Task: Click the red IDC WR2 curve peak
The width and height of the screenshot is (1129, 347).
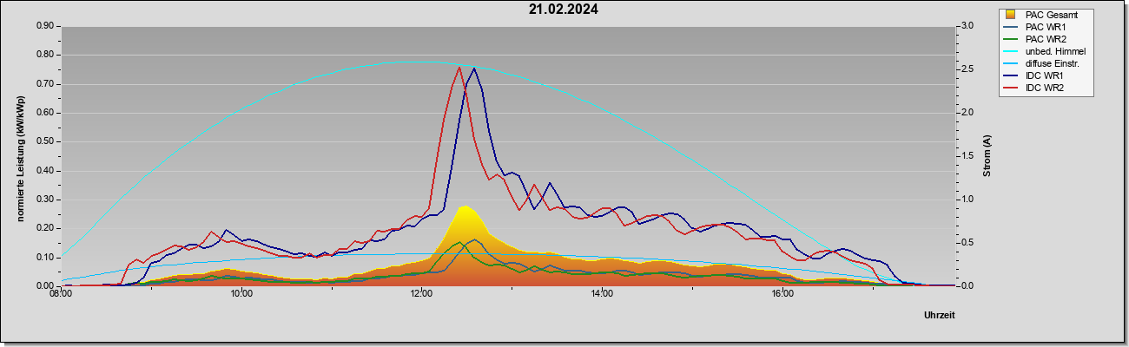Action: (459, 66)
